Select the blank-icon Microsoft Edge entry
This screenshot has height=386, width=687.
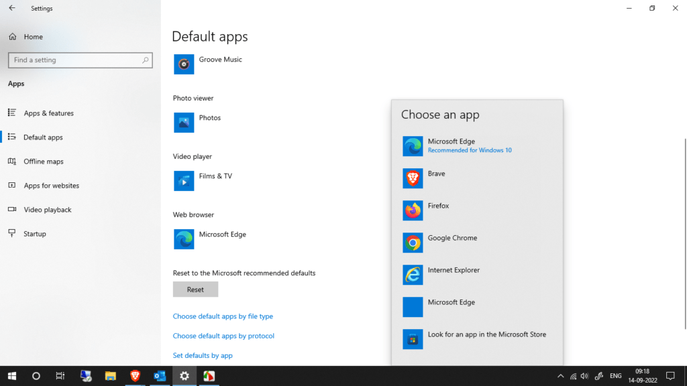(x=413, y=307)
